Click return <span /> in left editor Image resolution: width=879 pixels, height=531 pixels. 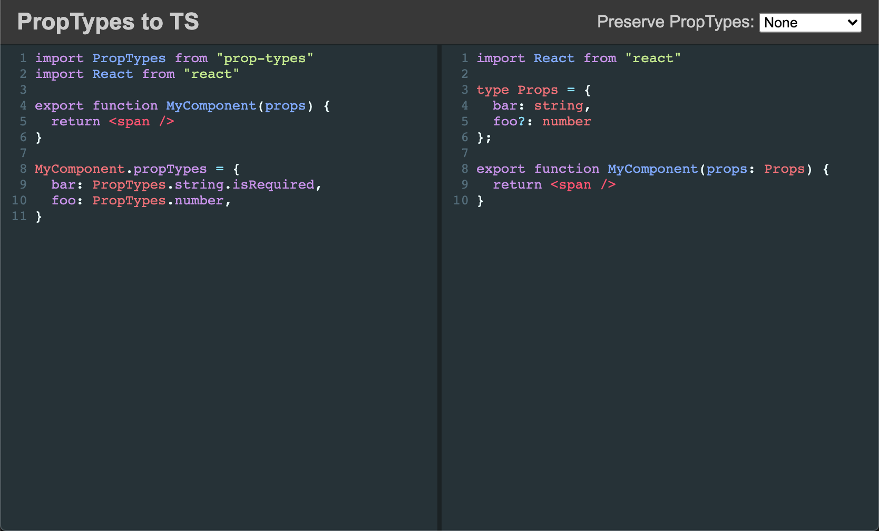pos(113,121)
